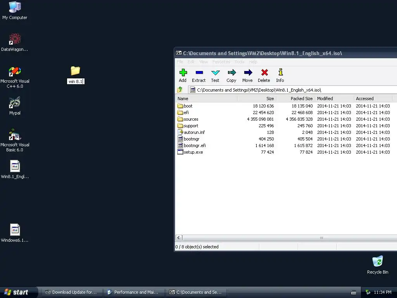Click the boot packed size 18 135 040
The height and width of the screenshot is (298, 397).
(x=302, y=106)
